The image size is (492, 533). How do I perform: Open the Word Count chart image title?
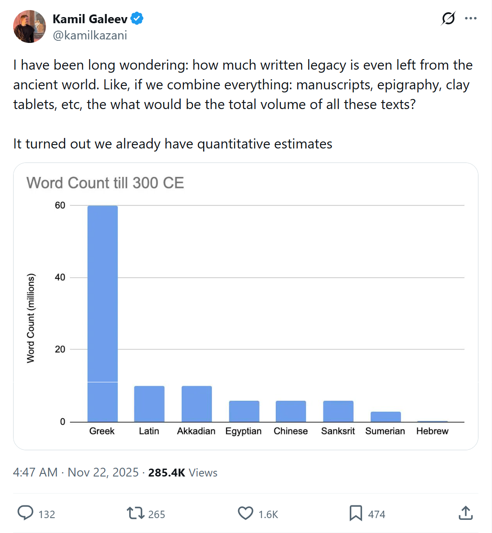coord(105,183)
